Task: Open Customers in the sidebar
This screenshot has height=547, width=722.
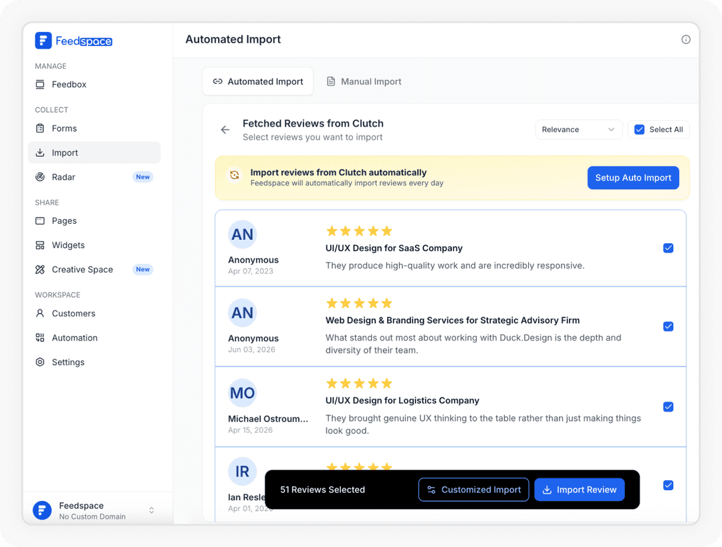Action: pos(94,313)
